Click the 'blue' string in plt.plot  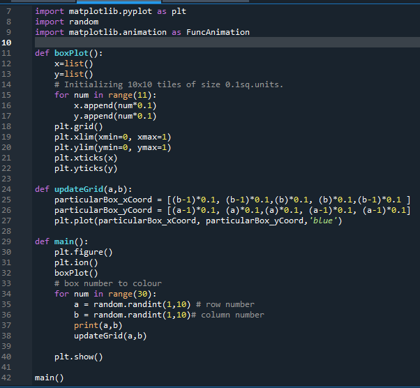323,221
